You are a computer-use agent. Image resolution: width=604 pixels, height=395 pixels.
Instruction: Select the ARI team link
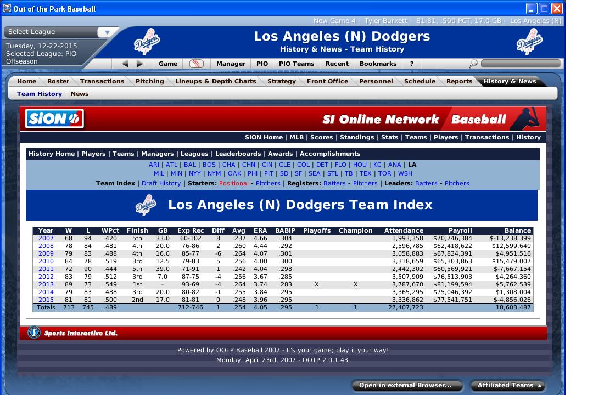point(154,165)
